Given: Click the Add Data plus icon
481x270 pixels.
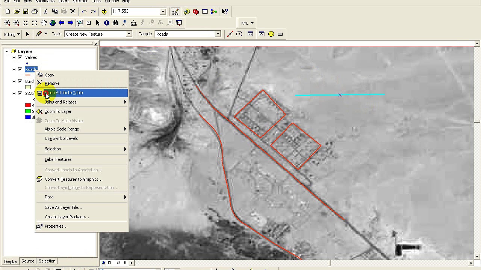Looking at the screenshot, I should click(104, 12).
